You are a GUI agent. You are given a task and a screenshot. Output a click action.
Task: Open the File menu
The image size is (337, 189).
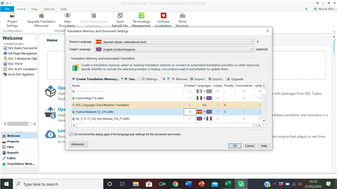[7, 9]
